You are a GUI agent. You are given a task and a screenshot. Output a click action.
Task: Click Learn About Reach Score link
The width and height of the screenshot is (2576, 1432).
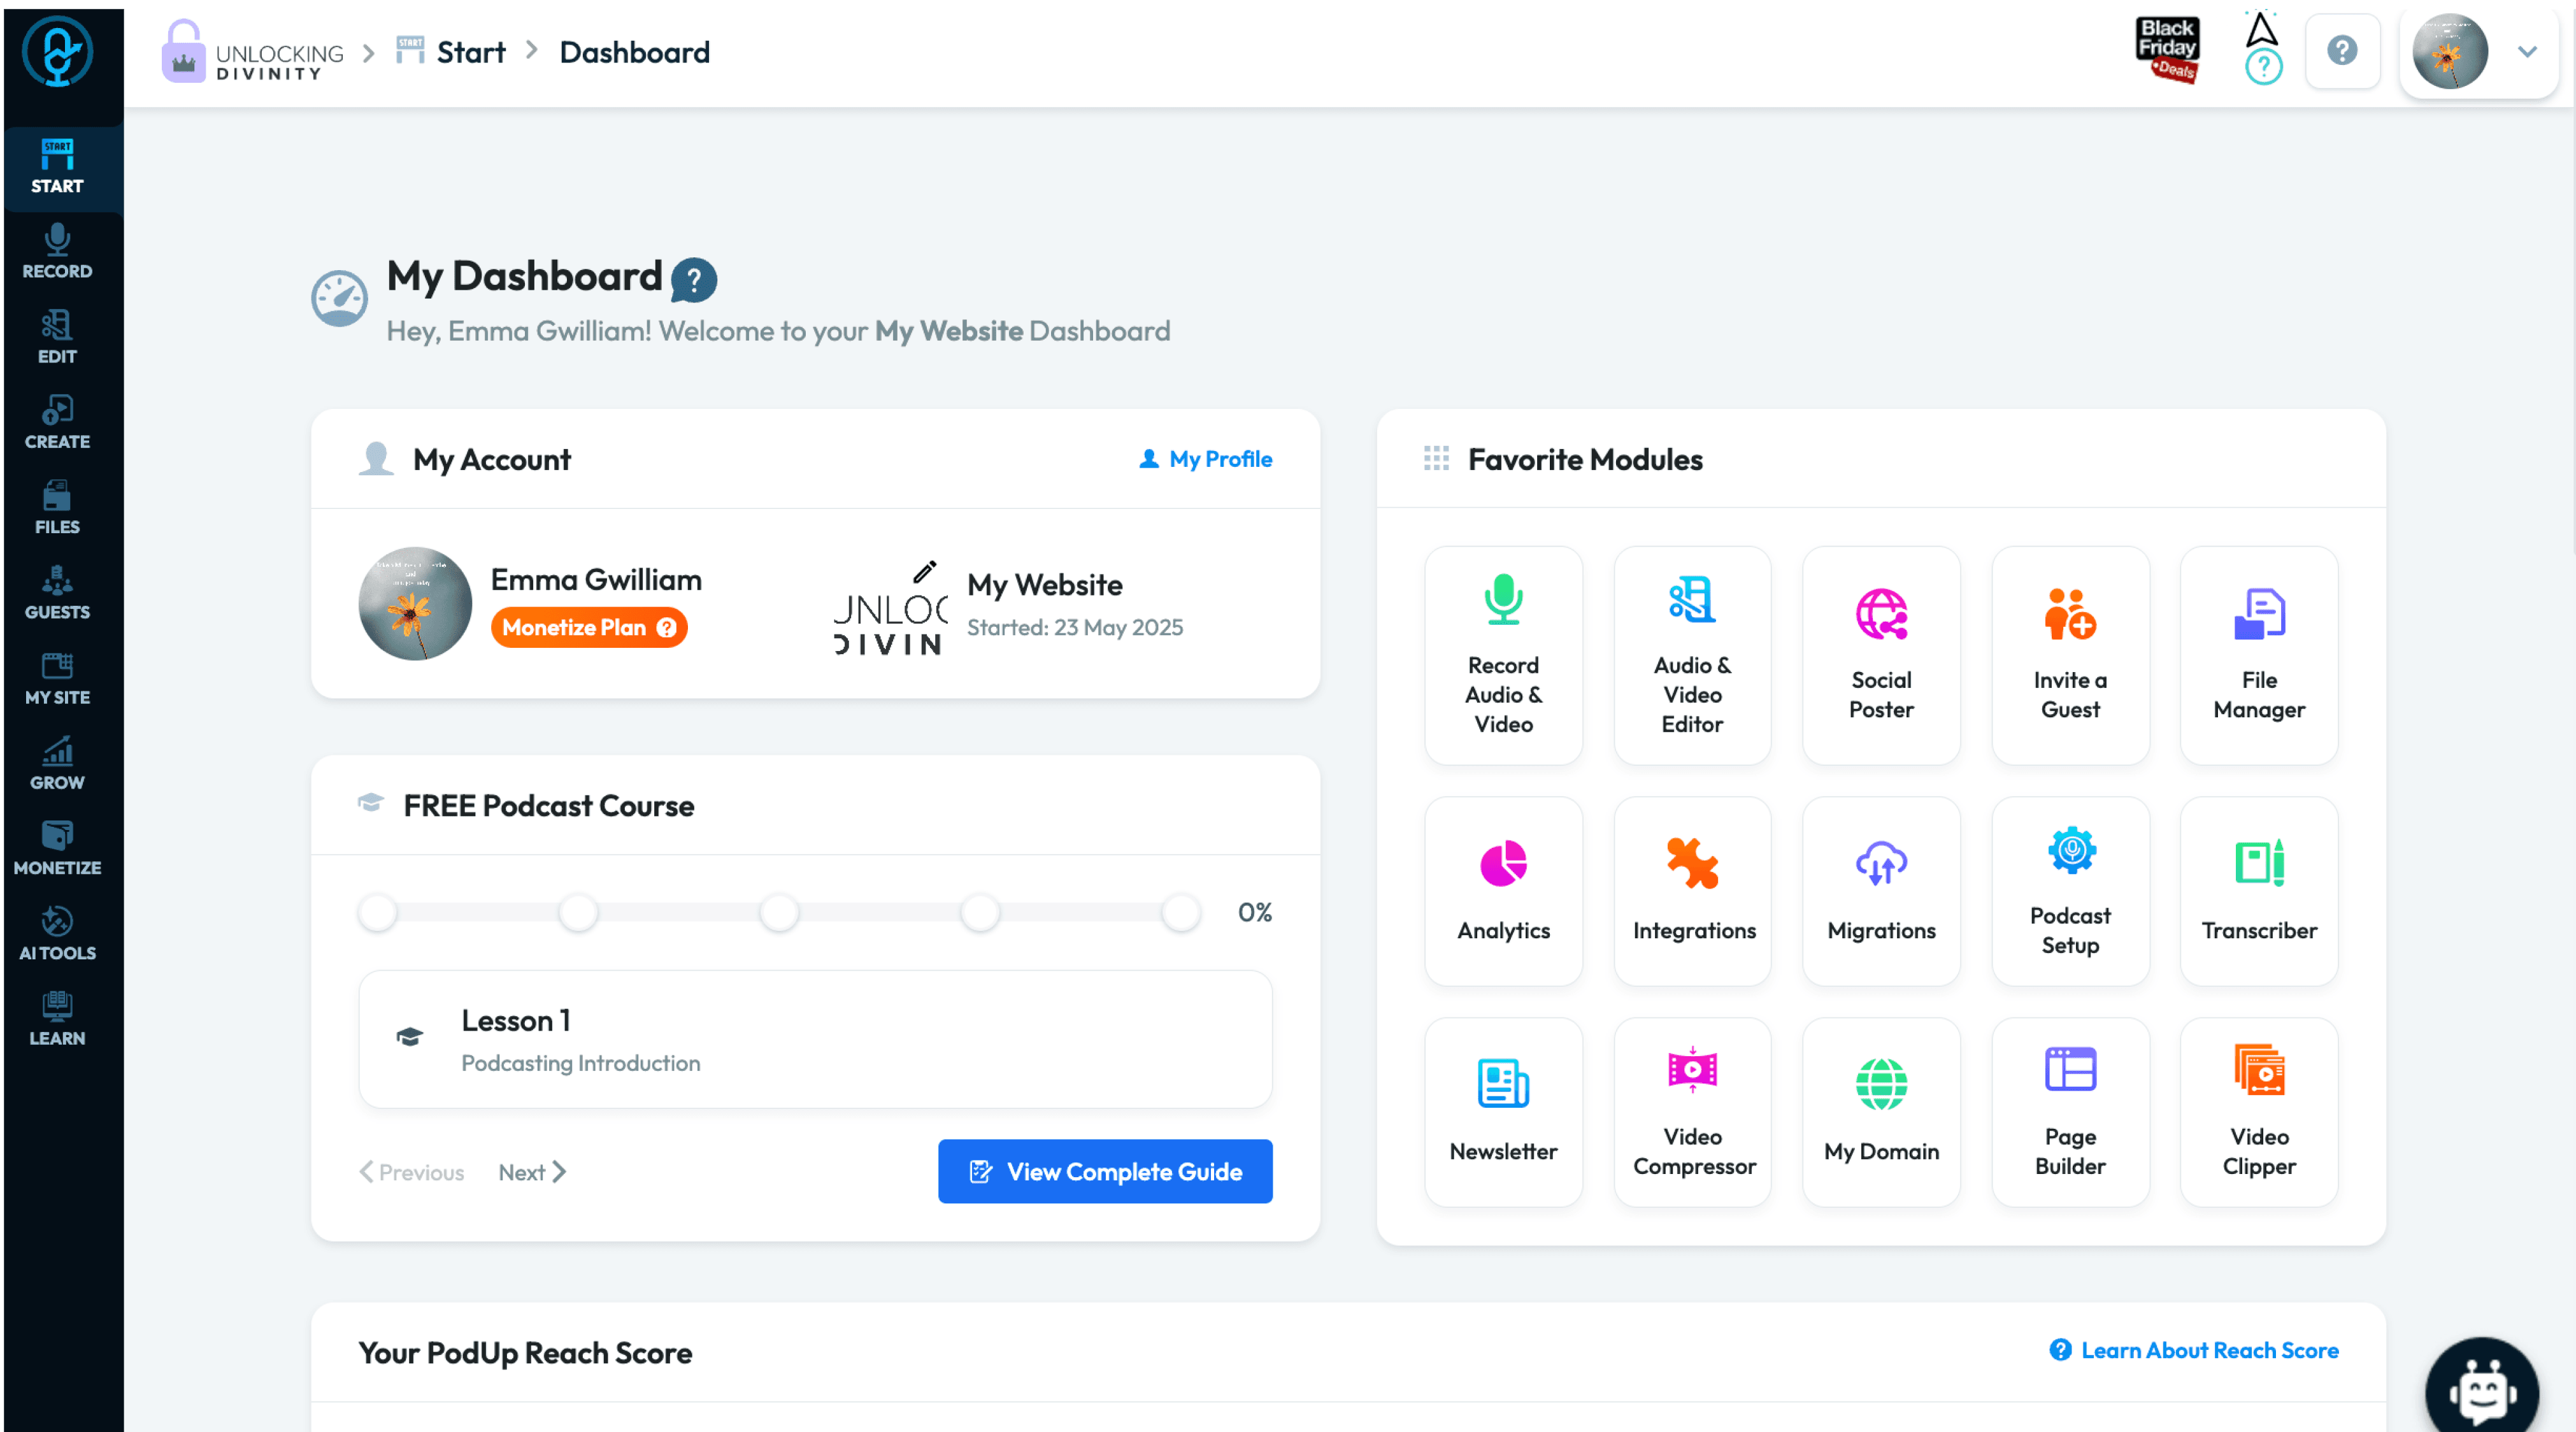click(x=2193, y=1350)
